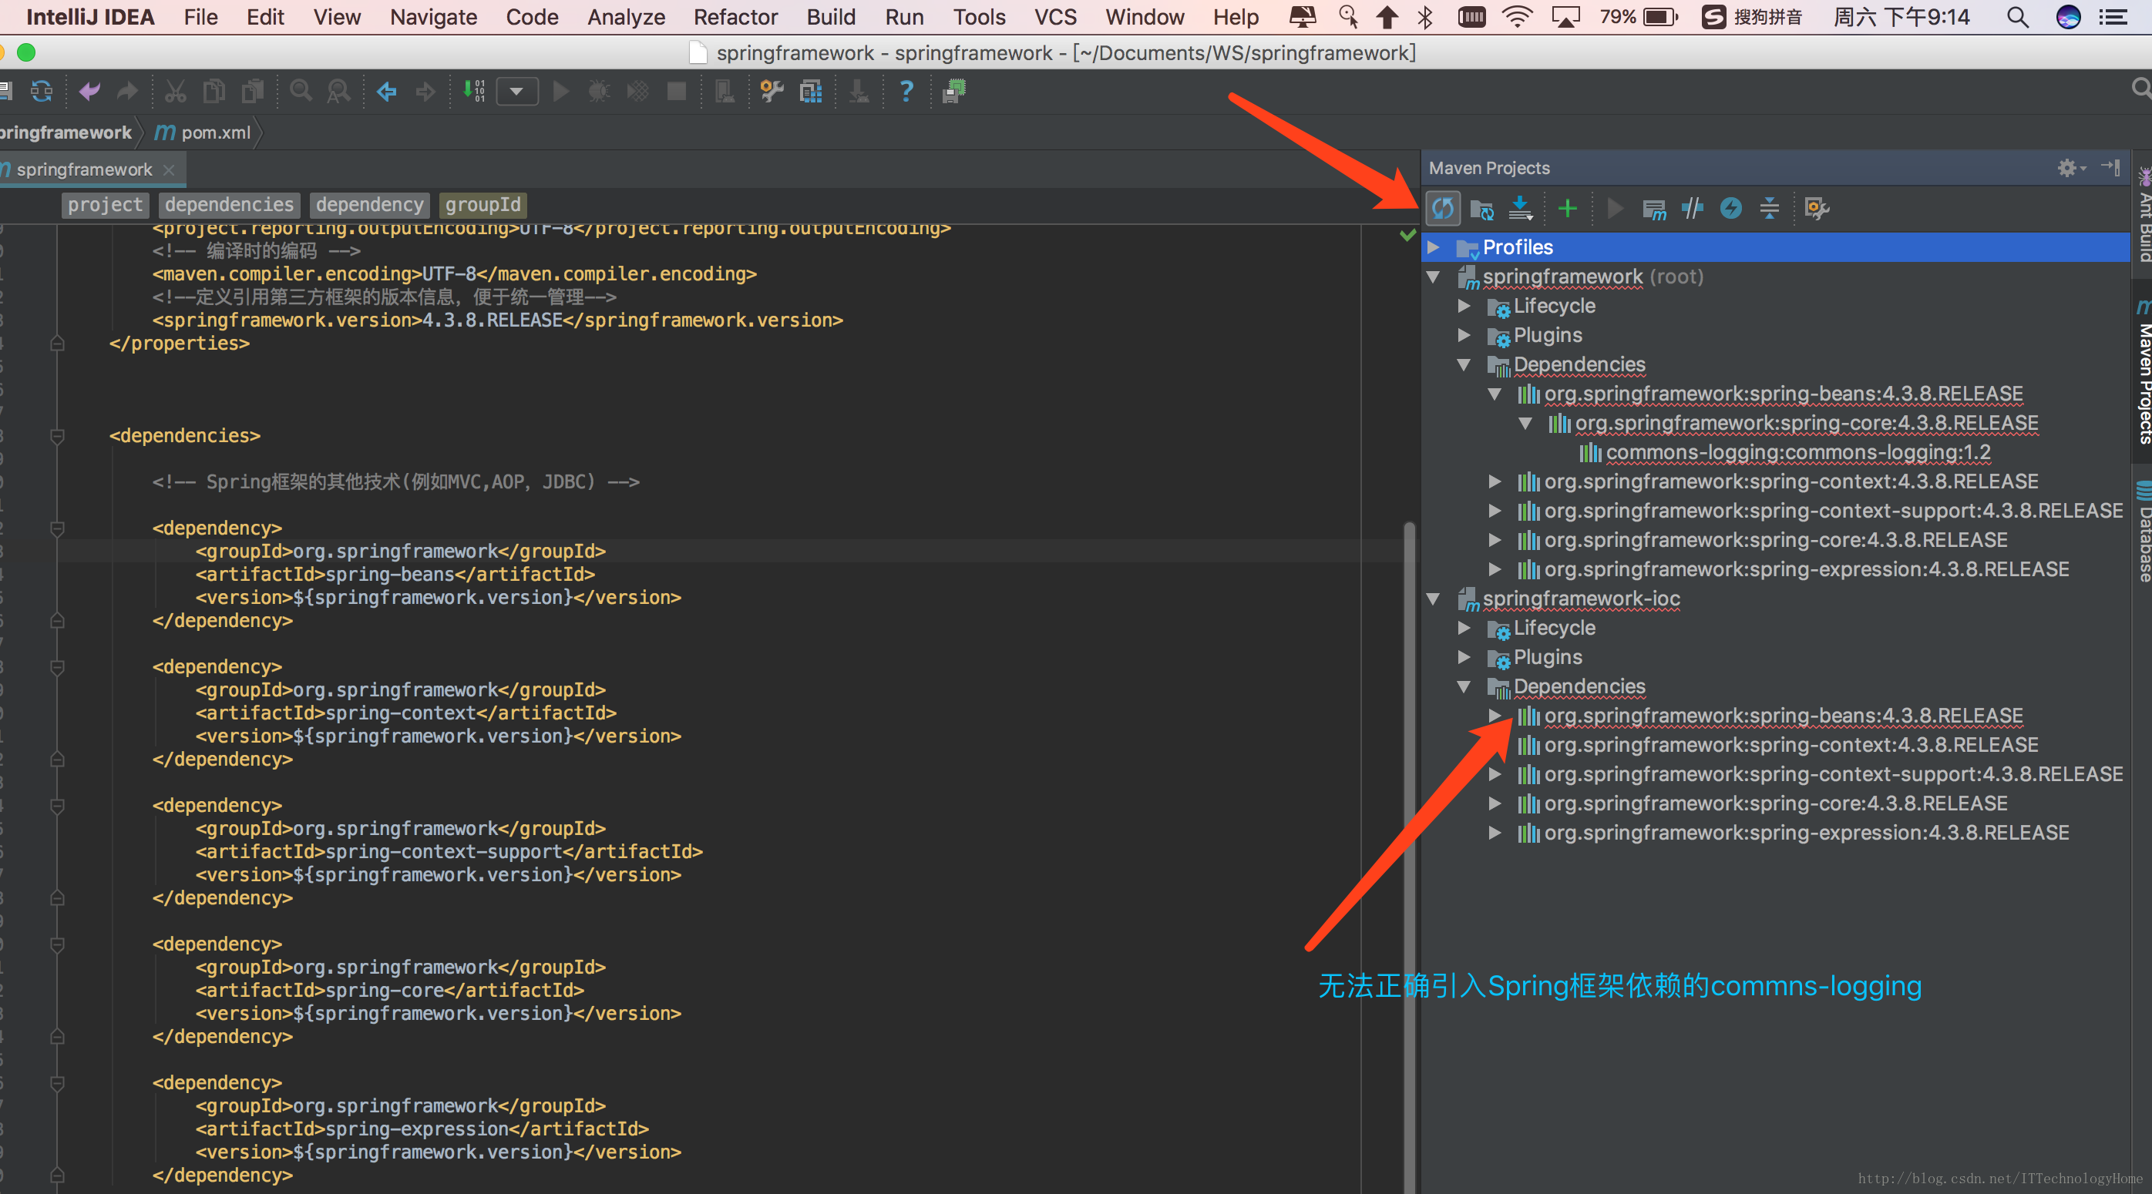The width and height of the screenshot is (2152, 1194).
Task: Click the 'dependencies' breadcrumb tag
Action: 229,205
